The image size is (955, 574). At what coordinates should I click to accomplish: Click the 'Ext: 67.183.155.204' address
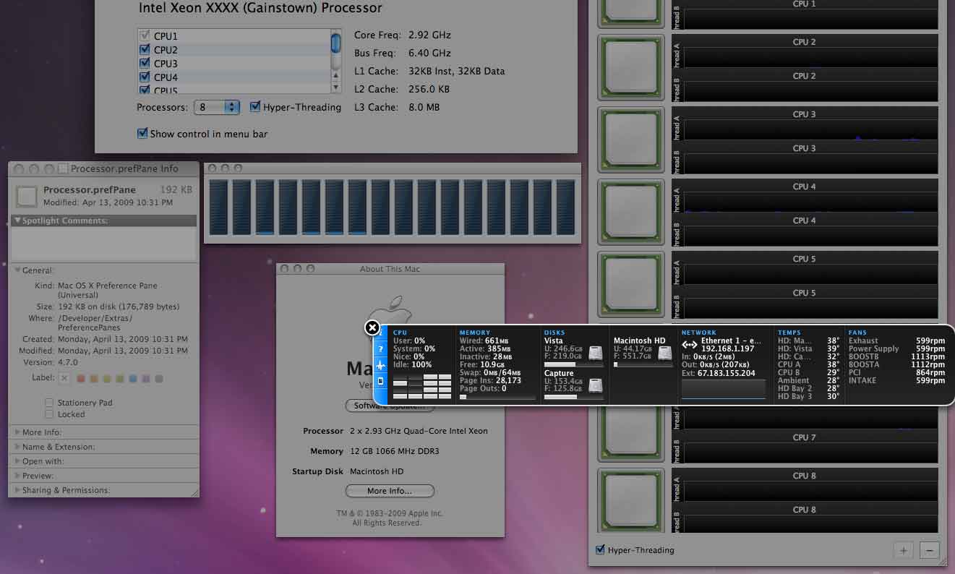tap(718, 373)
